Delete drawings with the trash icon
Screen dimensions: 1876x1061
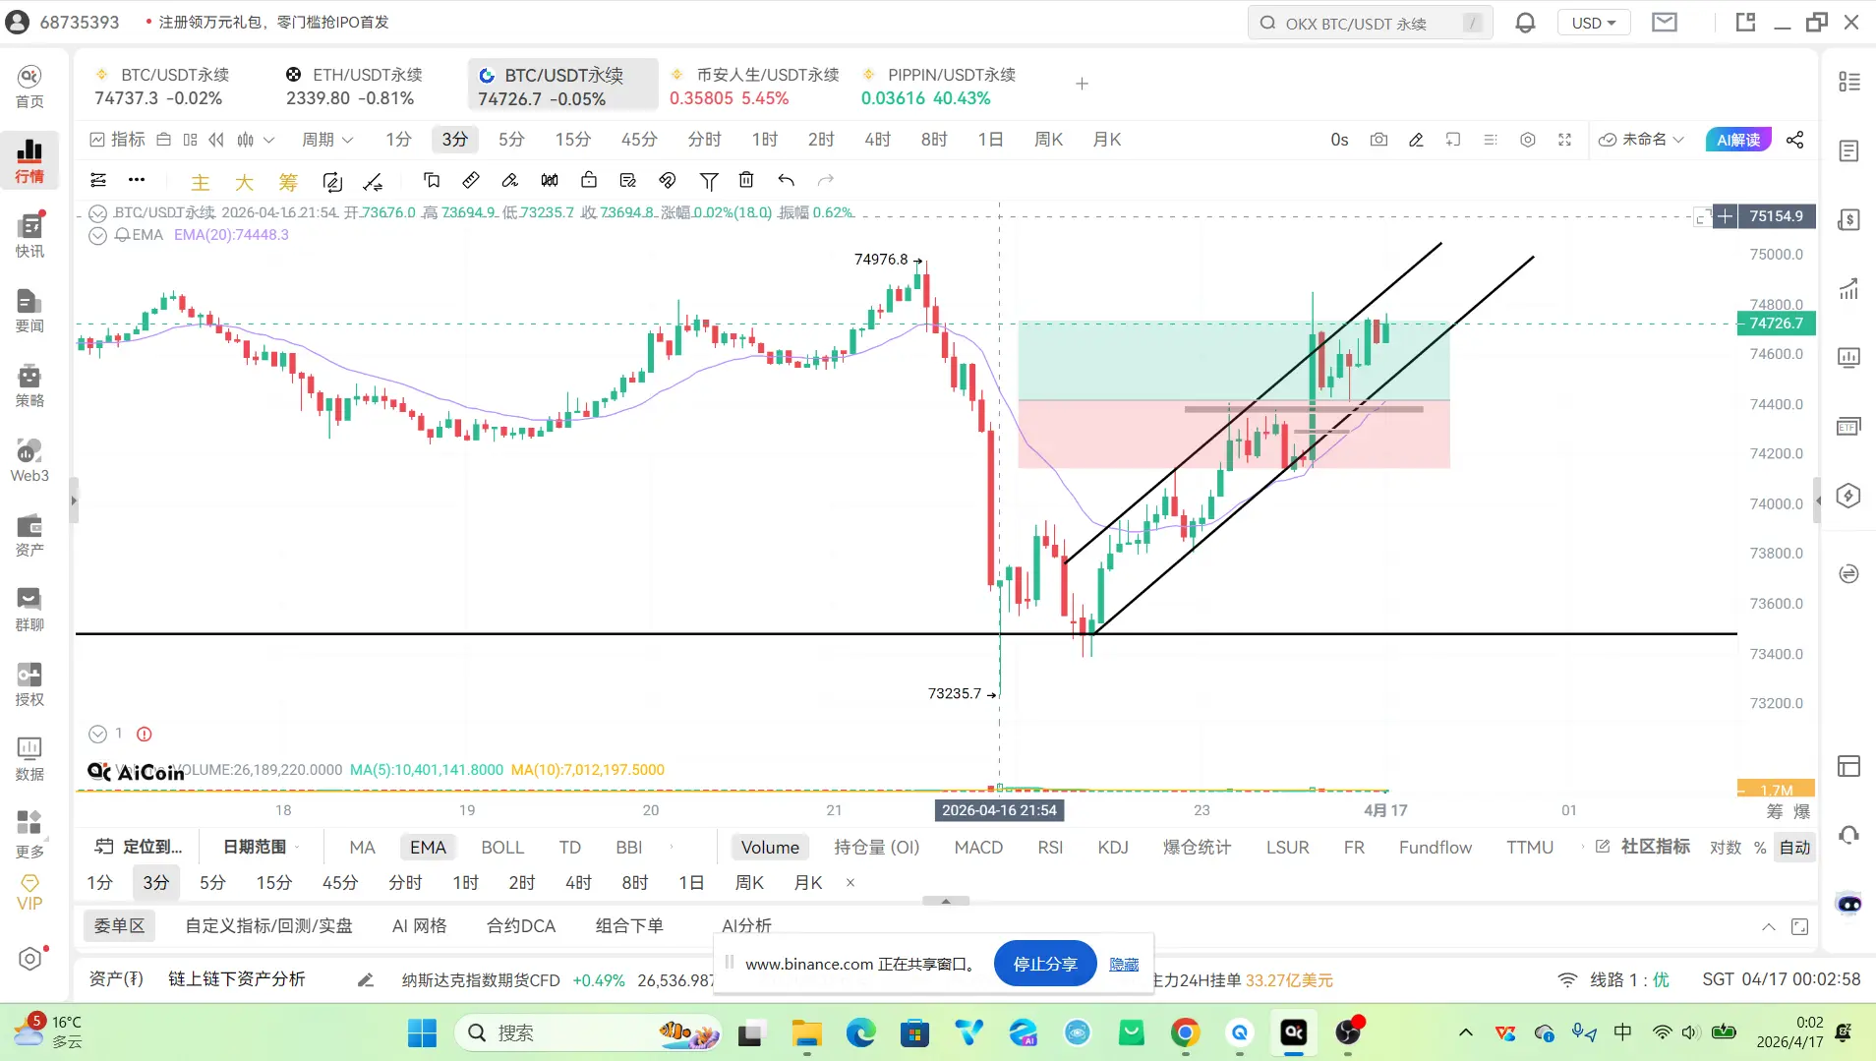coord(746,180)
